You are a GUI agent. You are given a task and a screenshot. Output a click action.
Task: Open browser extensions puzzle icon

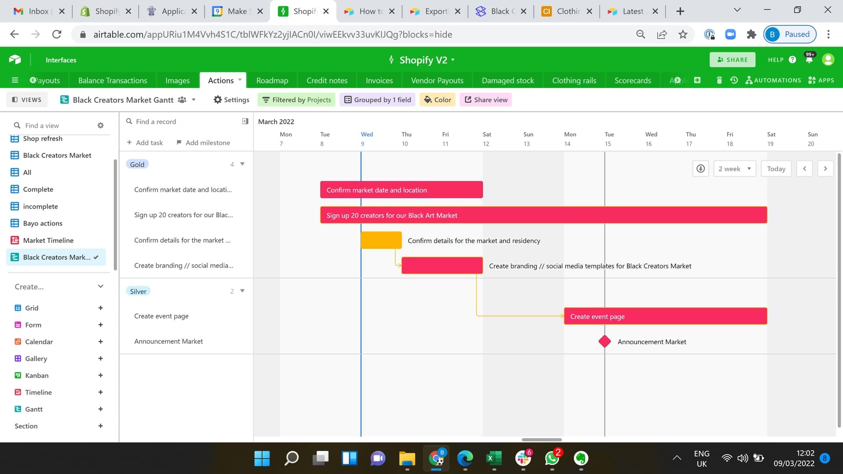click(751, 34)
